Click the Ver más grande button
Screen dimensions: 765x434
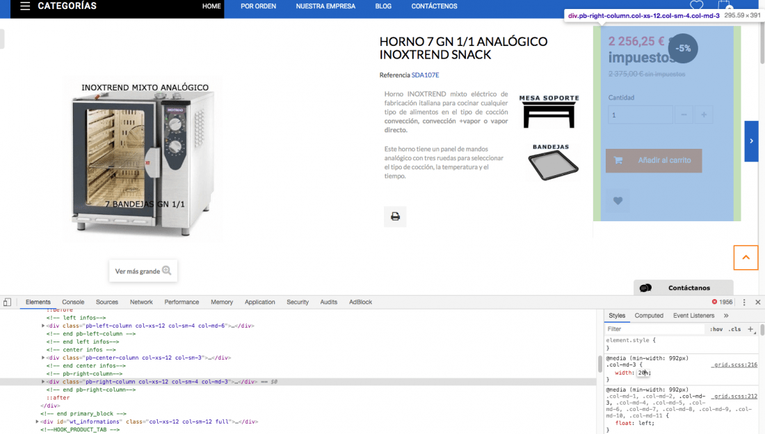(143, 271)
